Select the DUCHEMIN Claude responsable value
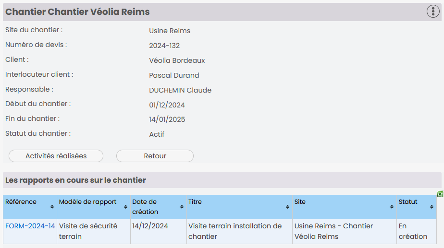Viewport: 444px width, 248px height. 180,90
